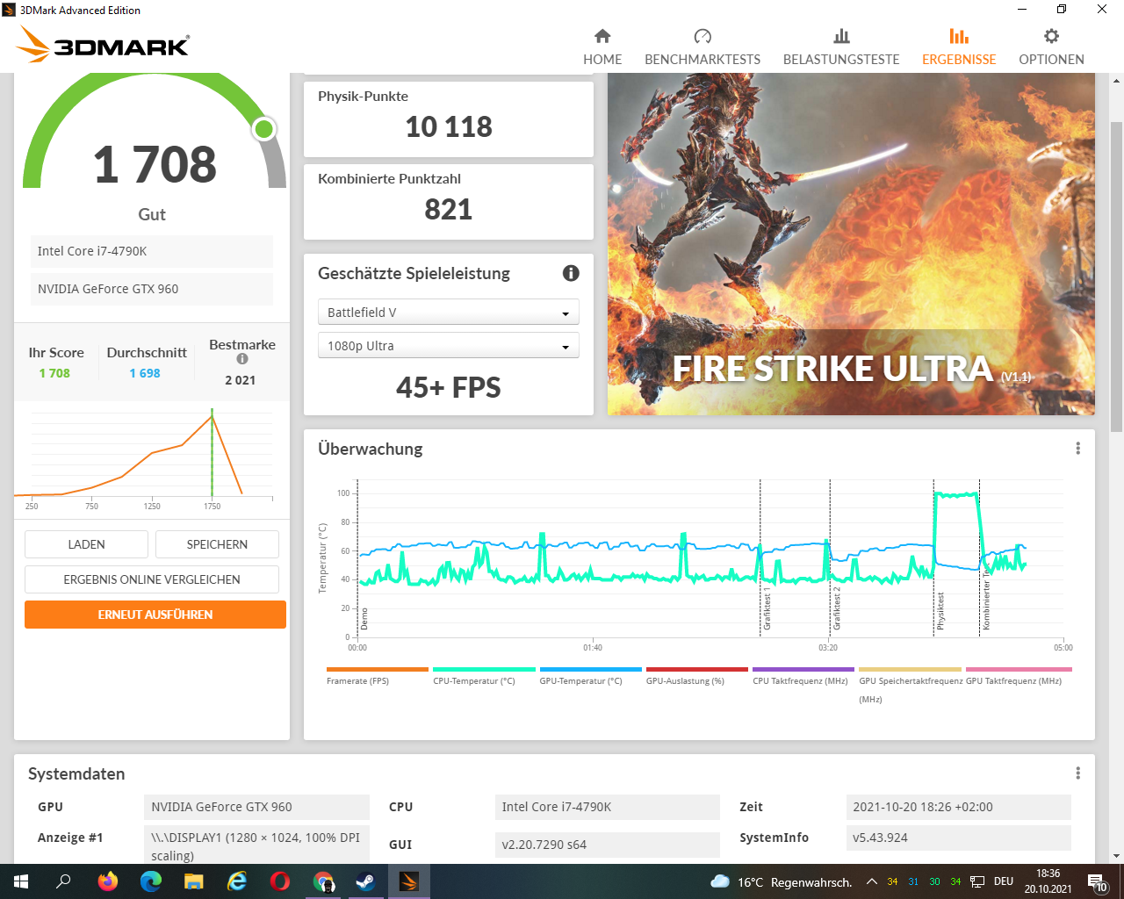1124x899 pixels.
Task: Launch Firefox from the taskbar
Action: tap(107, 881)
